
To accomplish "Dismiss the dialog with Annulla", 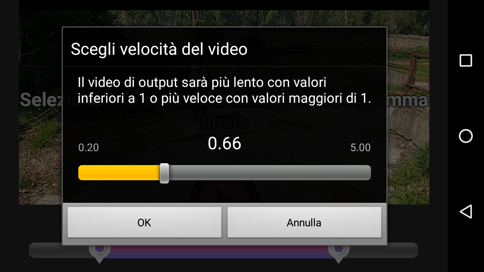I will [x=304, y=222].
